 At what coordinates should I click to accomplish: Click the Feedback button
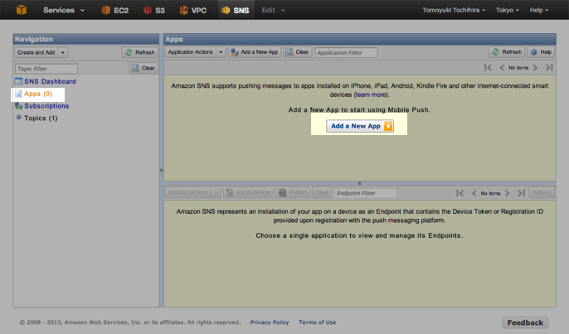point(525,322)
